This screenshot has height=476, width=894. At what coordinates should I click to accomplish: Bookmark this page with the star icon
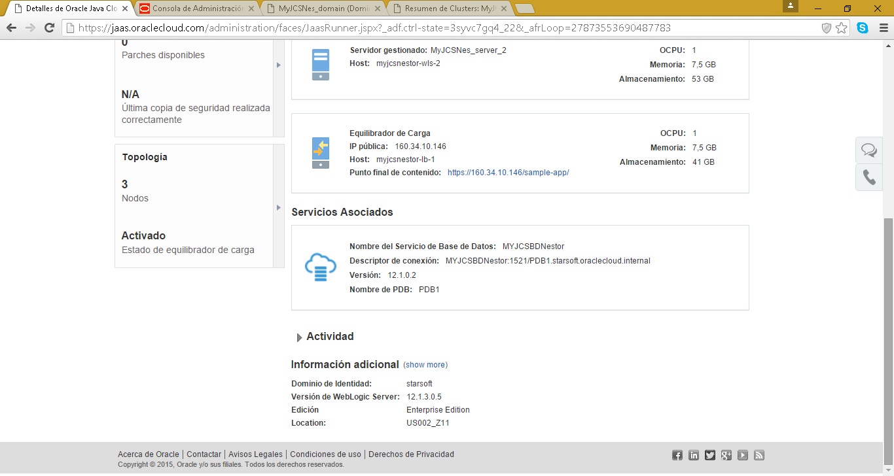tap(842, 28)
